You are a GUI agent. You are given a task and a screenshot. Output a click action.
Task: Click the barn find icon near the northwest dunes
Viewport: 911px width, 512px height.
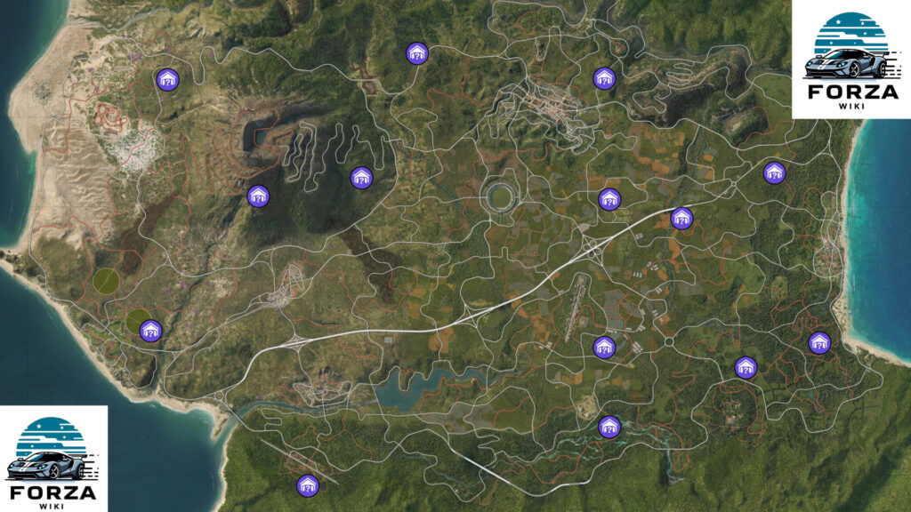pyautogui.click(x=167, y=79)
